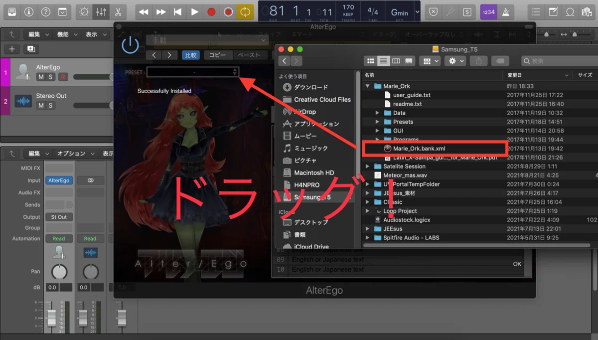
Task: Open the Library icon in control bar
Action: coord(12,11)
